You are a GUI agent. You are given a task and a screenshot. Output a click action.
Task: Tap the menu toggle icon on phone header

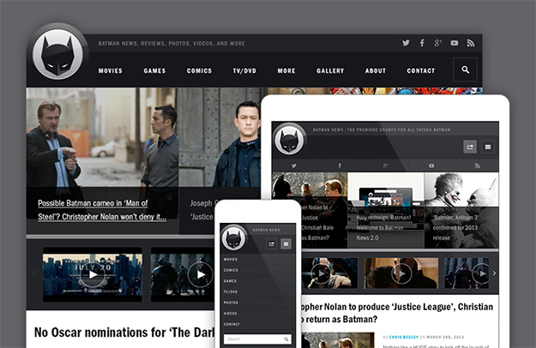(286, 243)
